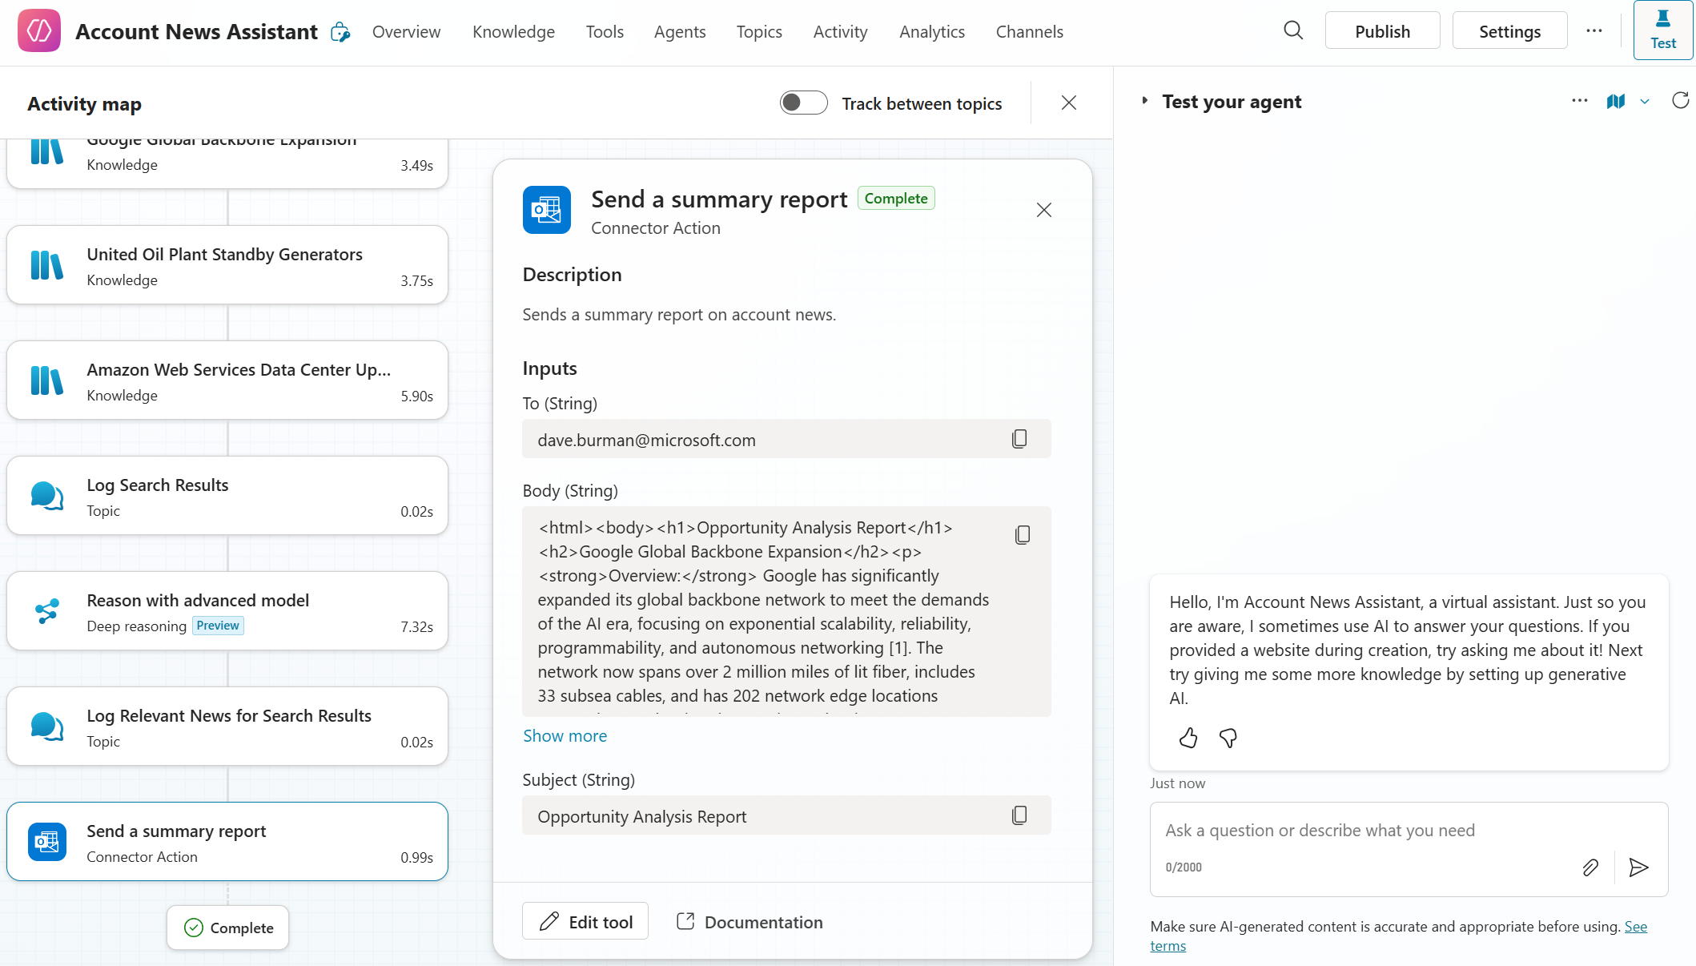Enable Track between topics switch
Screen dimensions: 1696x966
click(x=803, y=103)
